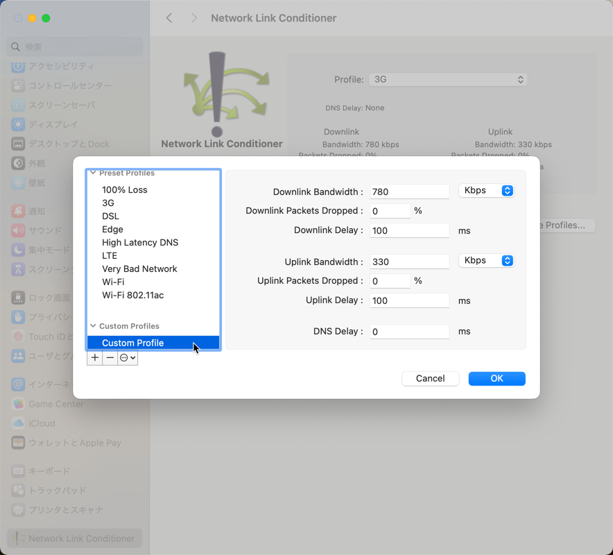613x555 pixels.
Task: Go forward in System Settings
Action: pos(193,18)
